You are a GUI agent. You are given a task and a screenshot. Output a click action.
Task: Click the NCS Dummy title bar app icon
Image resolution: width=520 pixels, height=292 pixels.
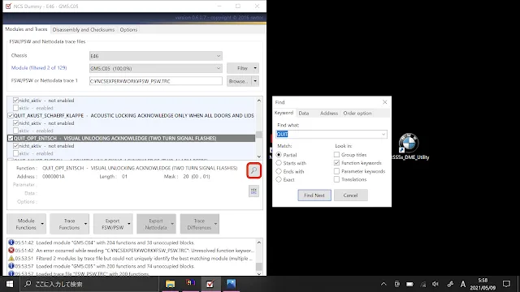pos(8,6)
